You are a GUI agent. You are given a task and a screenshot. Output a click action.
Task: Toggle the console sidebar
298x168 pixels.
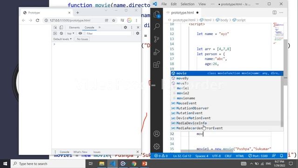(x=55, y=34)
